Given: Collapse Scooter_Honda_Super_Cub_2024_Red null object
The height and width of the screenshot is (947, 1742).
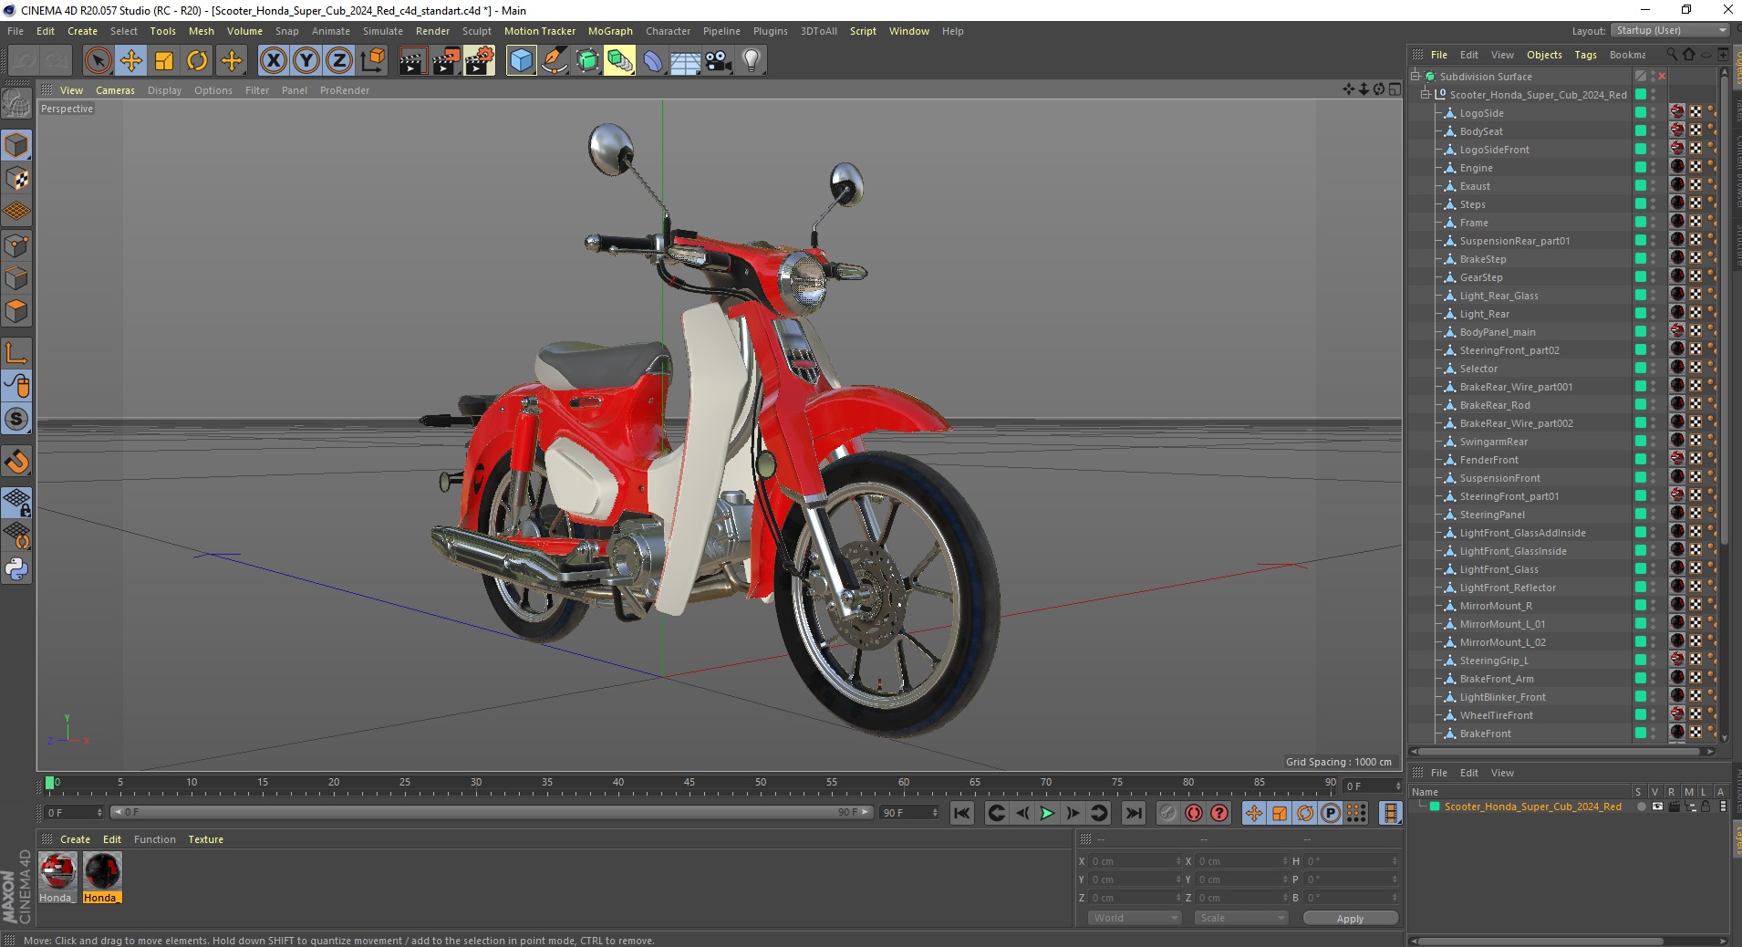Looking at the screenshot, I should (x=1425, y=95).
